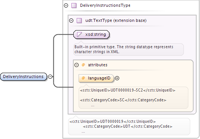Click the orange @ icon beside attributes
The height and width of the screenshot is (139, 200).
(x=83, y=65)
